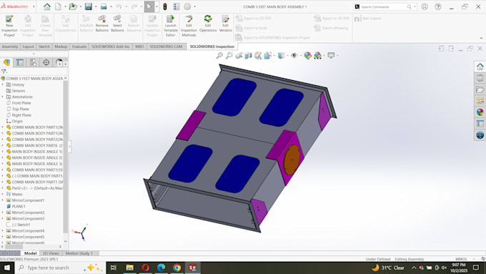Screen dimensions: 486x274
Task: Click Previous View icon in heads-up toolbar
Action: (x=239, y=56)
